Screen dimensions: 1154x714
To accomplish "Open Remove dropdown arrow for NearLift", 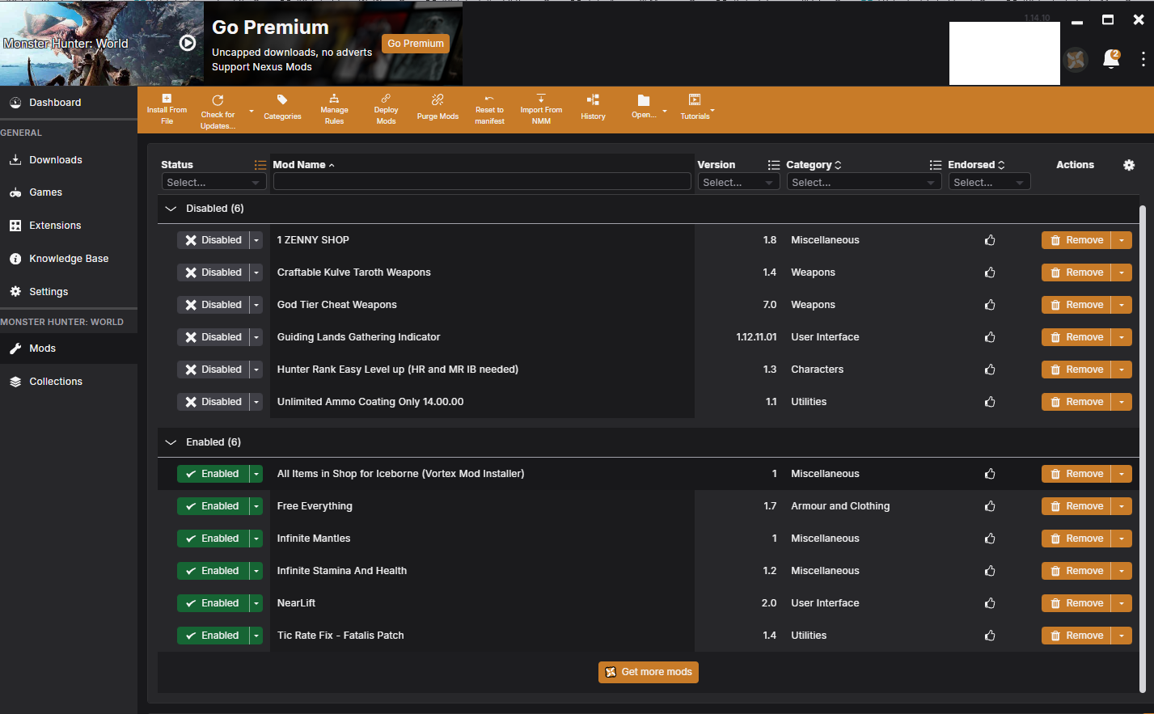I will [1122, 603].
